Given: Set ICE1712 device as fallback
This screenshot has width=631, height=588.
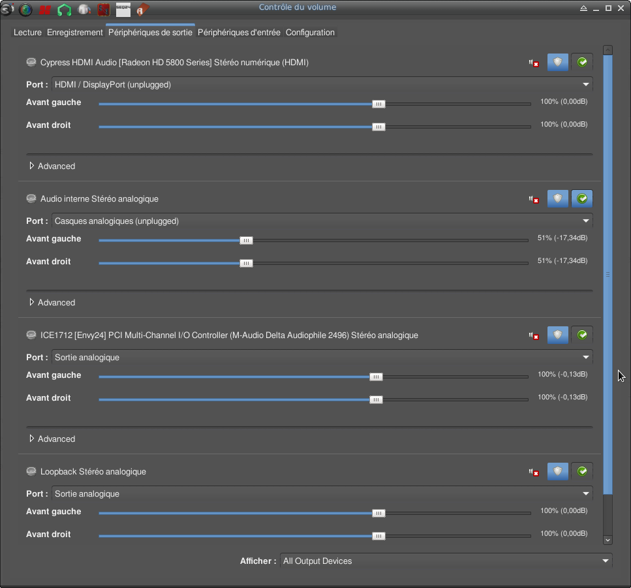Looking at the screenshot, I should (x=582, y=335).
